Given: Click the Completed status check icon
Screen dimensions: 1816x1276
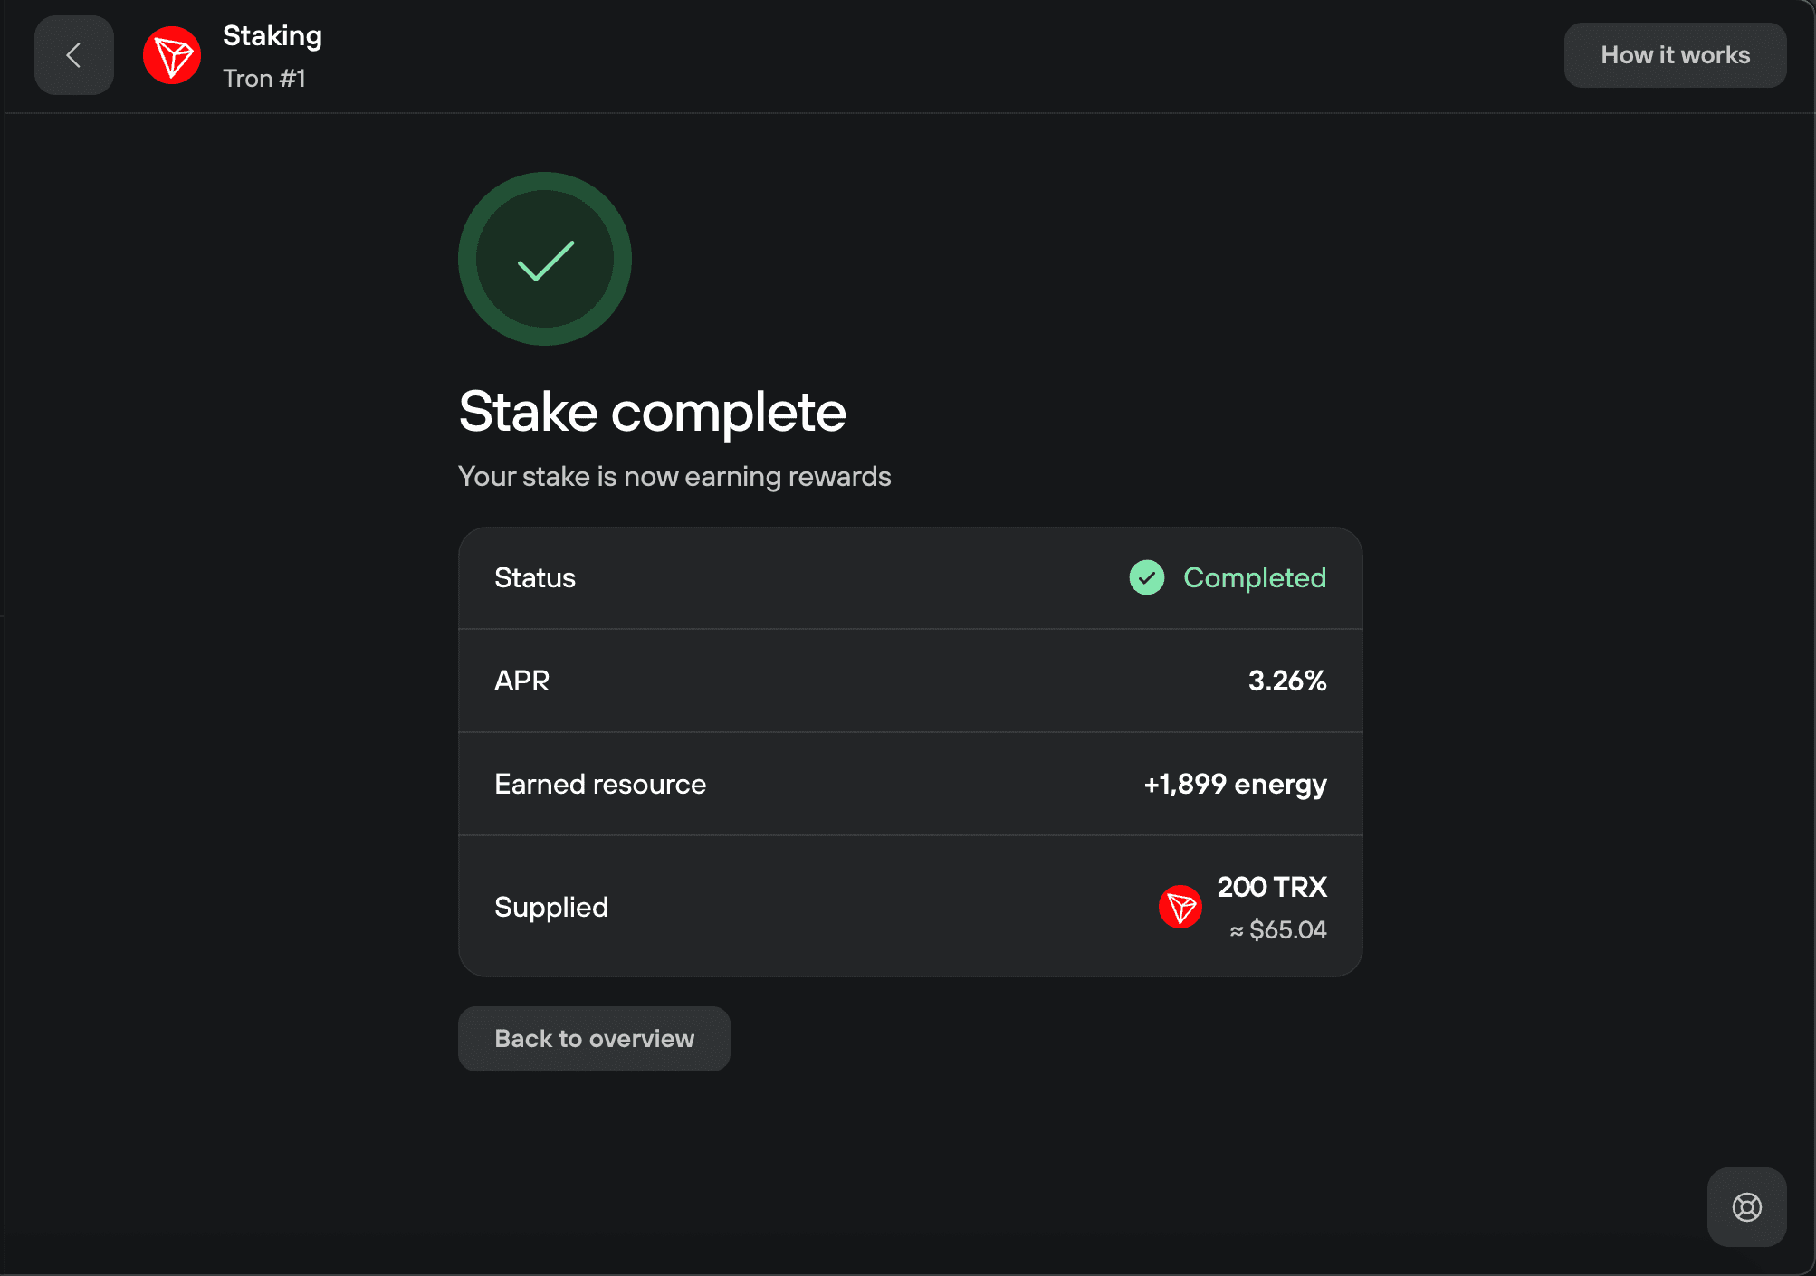Looking at the screenshot, I should [x=1147, y=577].
